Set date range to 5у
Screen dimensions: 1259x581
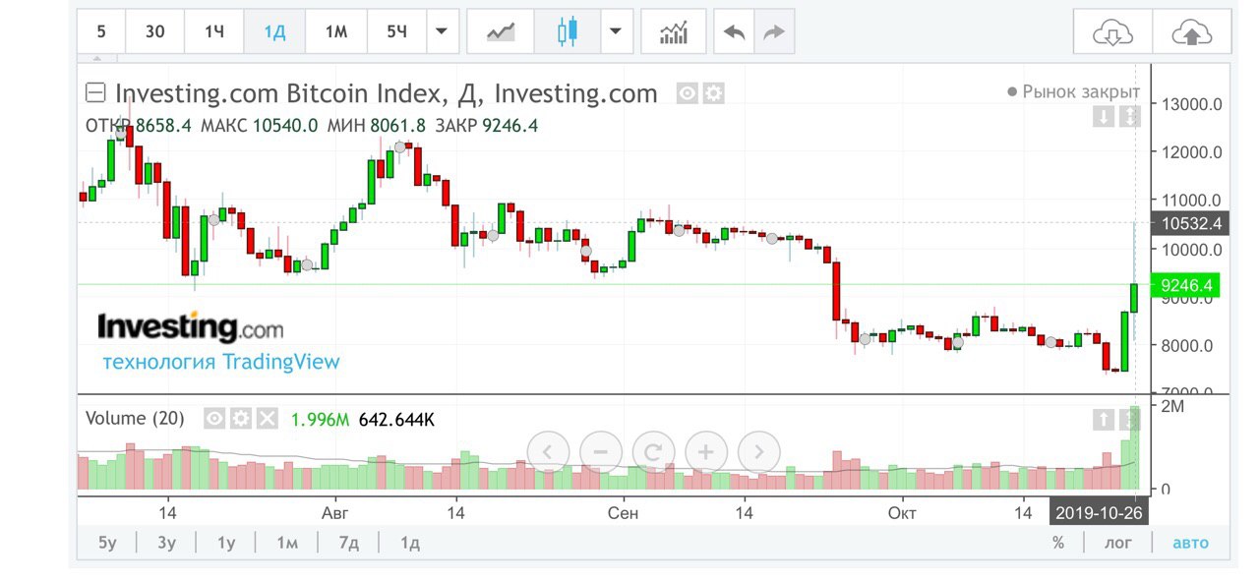coord(107,543)
